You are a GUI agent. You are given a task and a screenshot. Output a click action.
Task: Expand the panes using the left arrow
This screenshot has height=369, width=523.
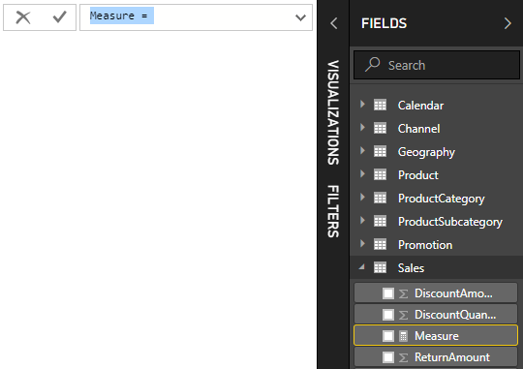point(333,23)
